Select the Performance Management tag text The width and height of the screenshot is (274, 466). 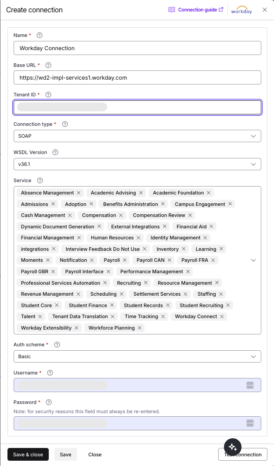pos(151,272)
